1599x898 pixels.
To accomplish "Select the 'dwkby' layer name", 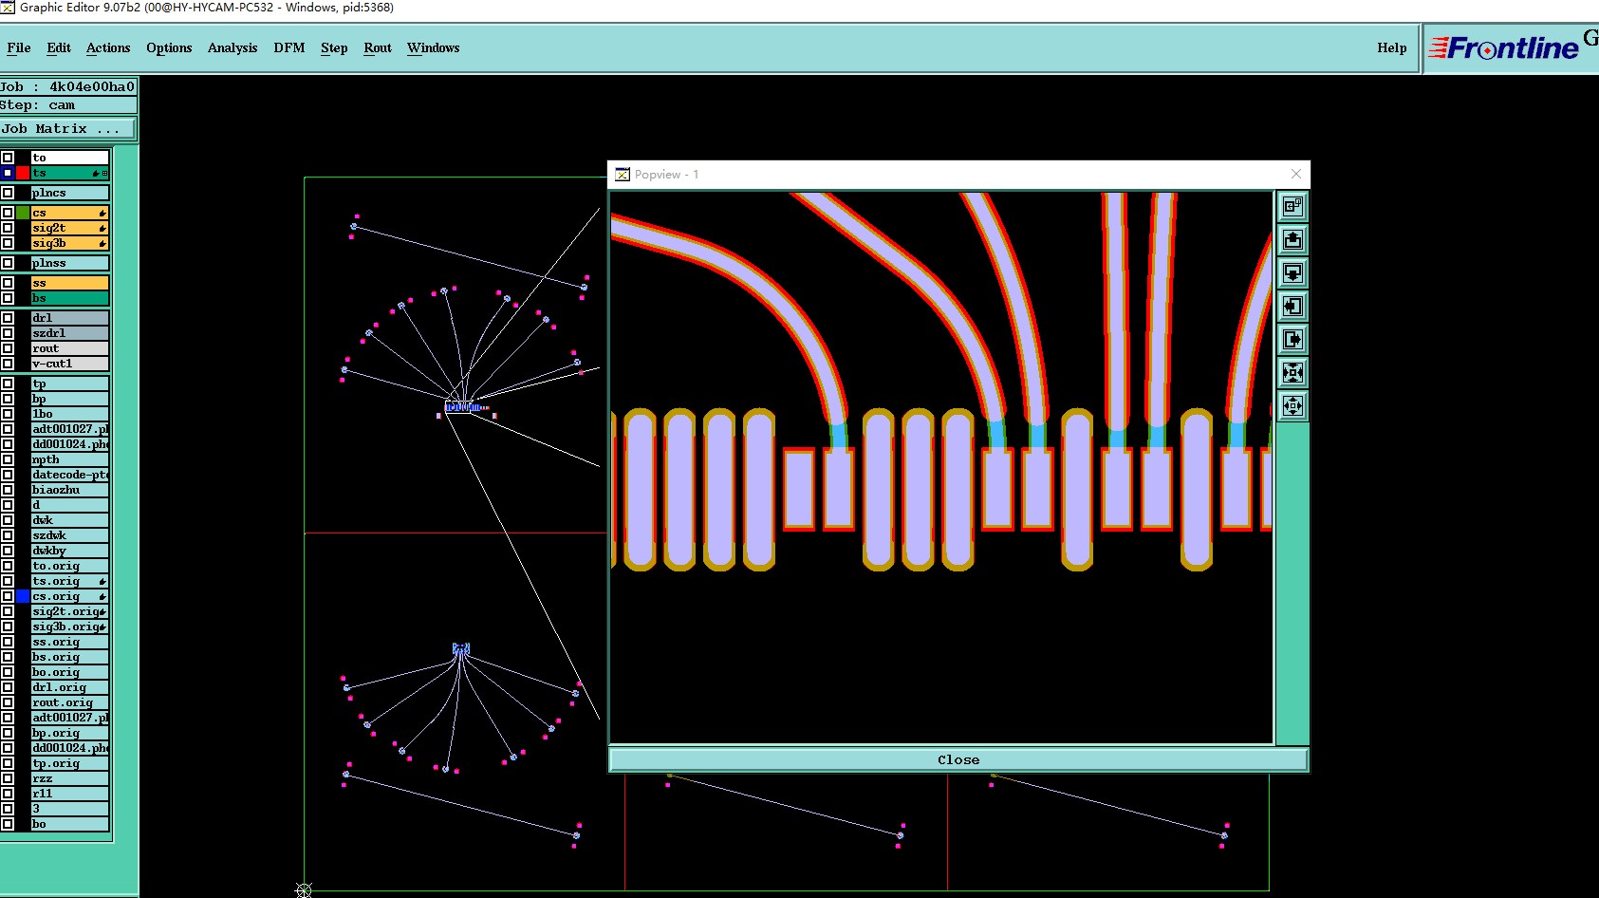I will click(x=70, y=551).
